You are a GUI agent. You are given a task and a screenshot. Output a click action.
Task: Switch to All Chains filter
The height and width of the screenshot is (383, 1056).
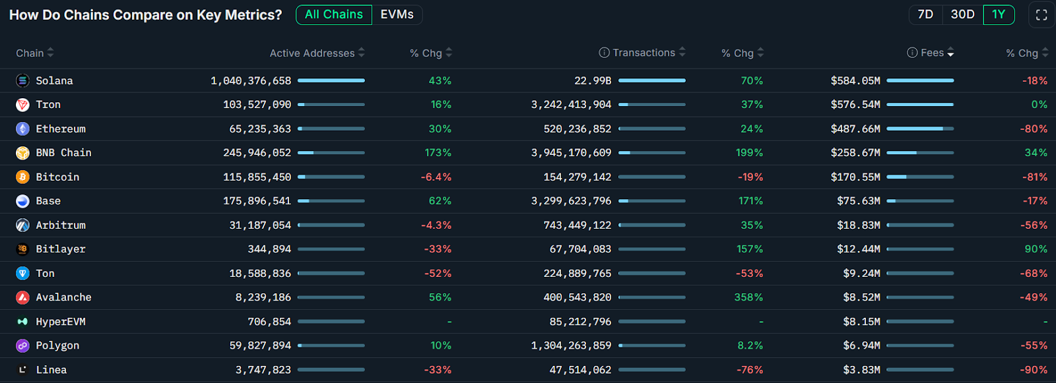(x=334, y=15)
